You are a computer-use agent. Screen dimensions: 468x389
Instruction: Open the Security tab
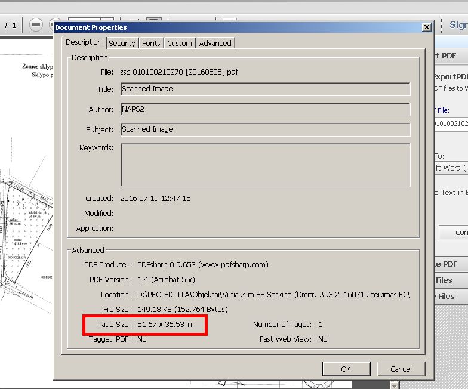click(122, 43)
